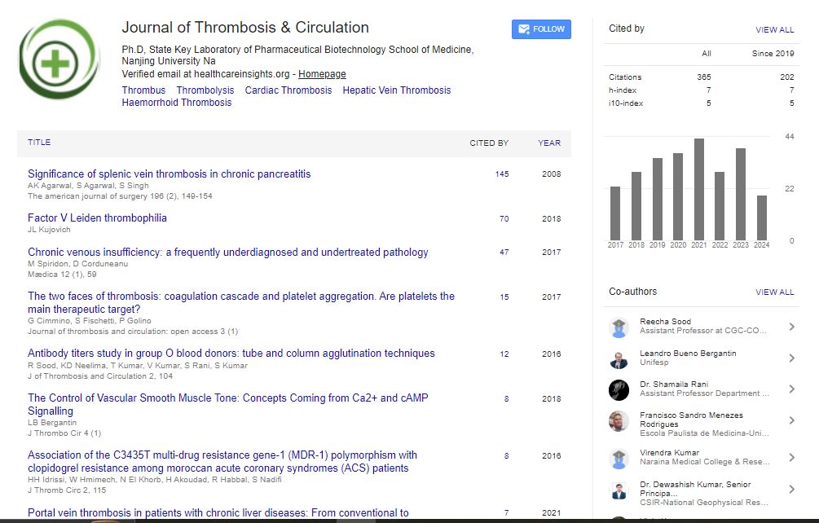Open the Hepatic Vein Thrombosis topic link
This screenshot has width=819, height=523.
396,90
